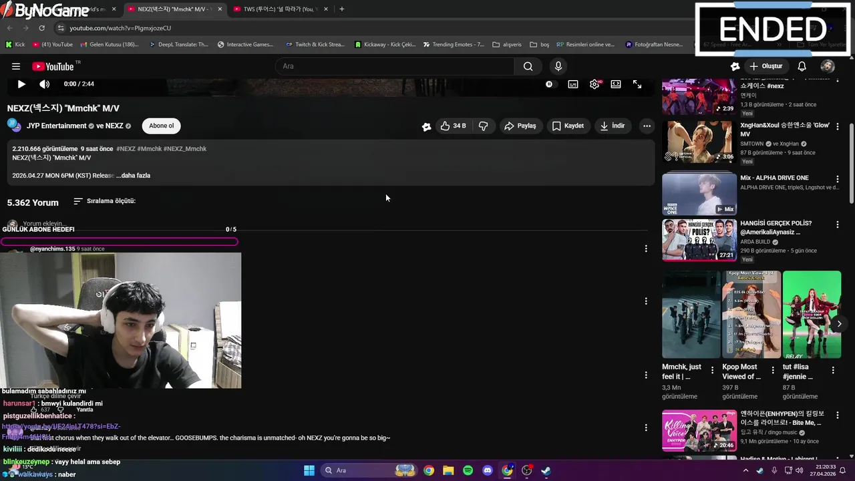Create content via the Oluştur button

click(765, 66)
